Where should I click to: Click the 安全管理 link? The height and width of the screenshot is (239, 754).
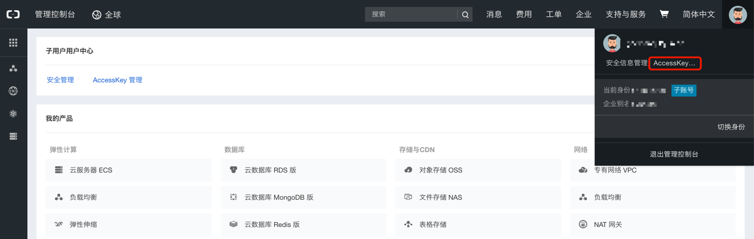pos(60,80)
